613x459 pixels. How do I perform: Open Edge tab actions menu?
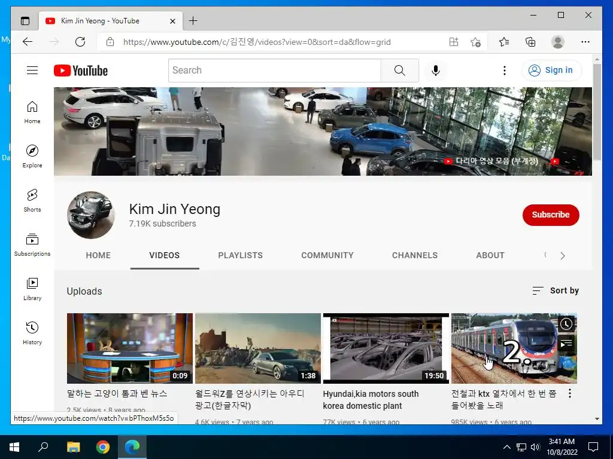tap(25, 21)
